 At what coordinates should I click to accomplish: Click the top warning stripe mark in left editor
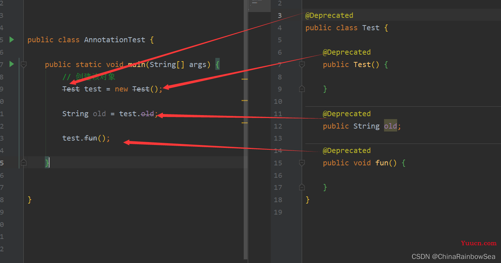244,79
